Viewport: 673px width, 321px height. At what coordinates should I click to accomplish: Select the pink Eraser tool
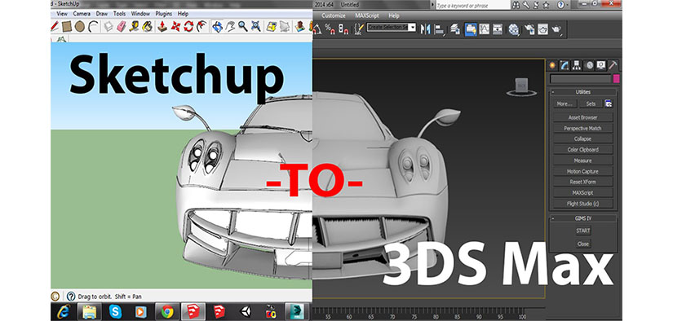pos(122,27)
